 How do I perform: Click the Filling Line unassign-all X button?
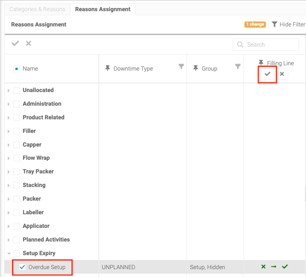282,74
